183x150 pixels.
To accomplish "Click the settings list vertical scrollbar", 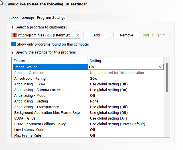I will tap(166, 77).
